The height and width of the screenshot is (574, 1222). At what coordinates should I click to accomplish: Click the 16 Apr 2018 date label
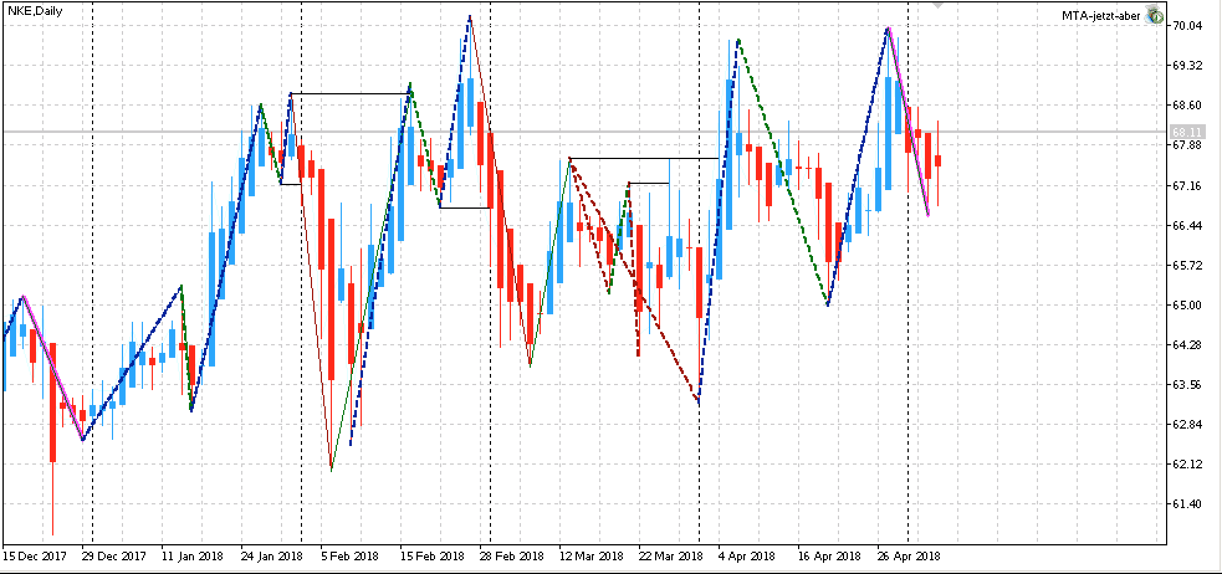[829, 556]
